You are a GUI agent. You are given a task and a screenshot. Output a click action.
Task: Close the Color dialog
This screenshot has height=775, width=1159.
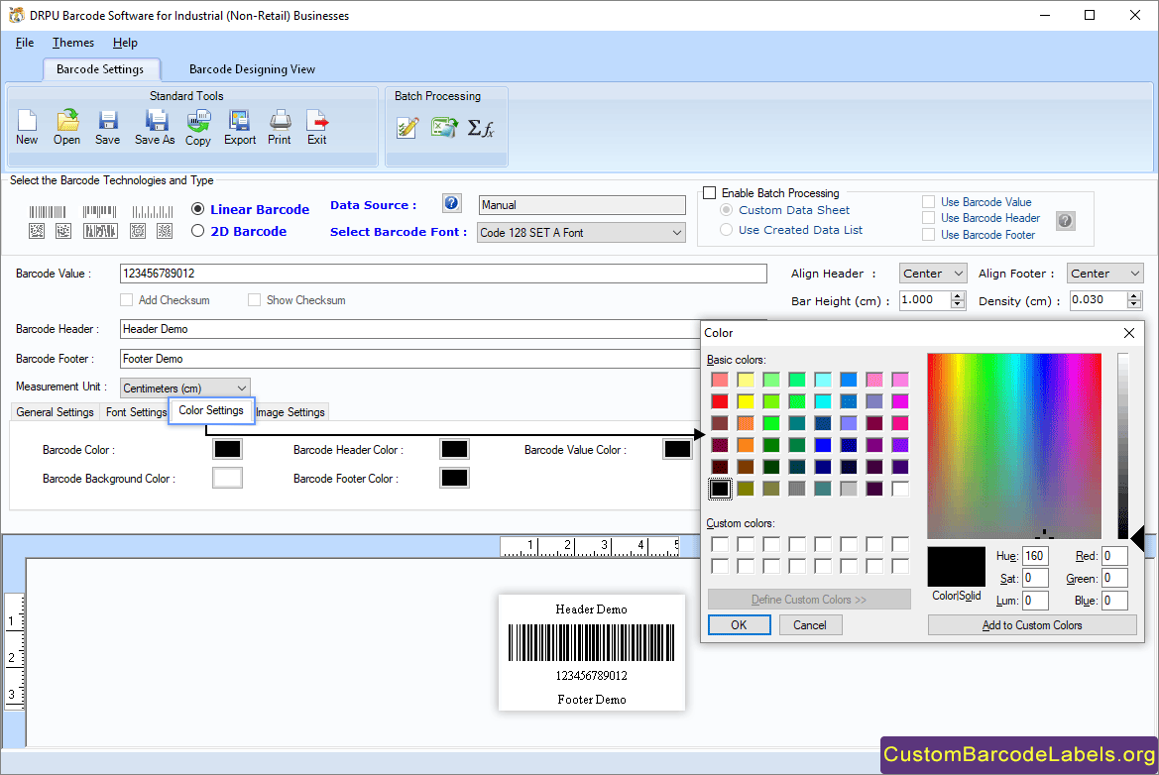1128,333
